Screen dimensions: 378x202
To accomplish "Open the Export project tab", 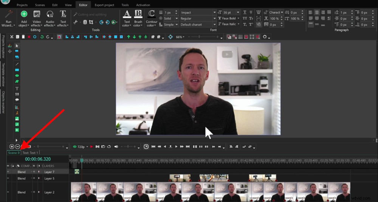I will (104, 5).
